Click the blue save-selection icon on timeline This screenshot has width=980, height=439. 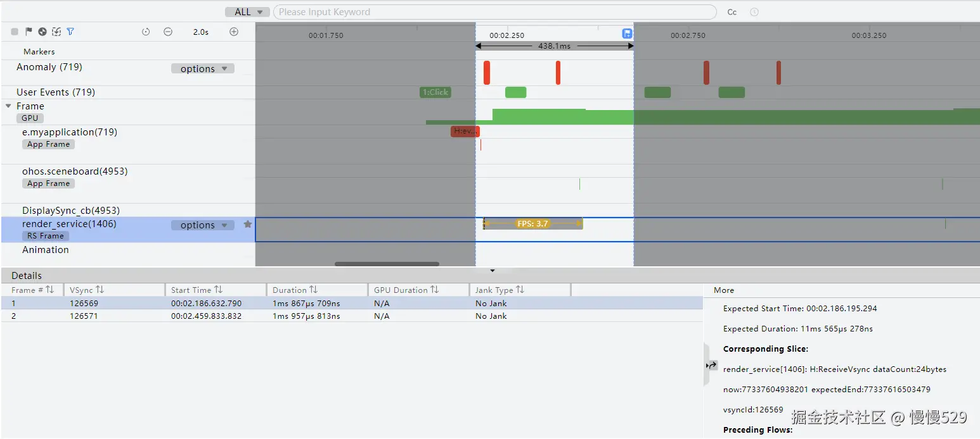[x=627, y=34]
